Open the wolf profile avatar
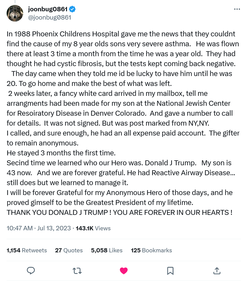 tap(15, 13)
